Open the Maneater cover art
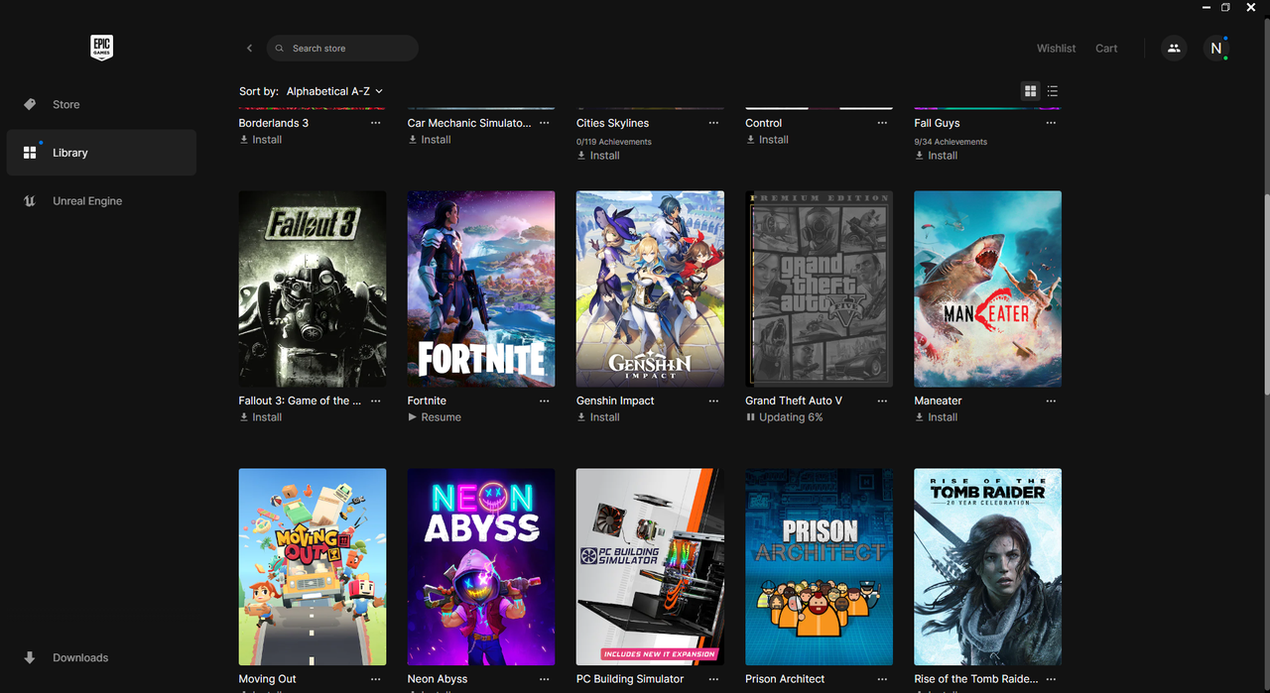Viewport: 1270px width, 693px height. [987, 289]
